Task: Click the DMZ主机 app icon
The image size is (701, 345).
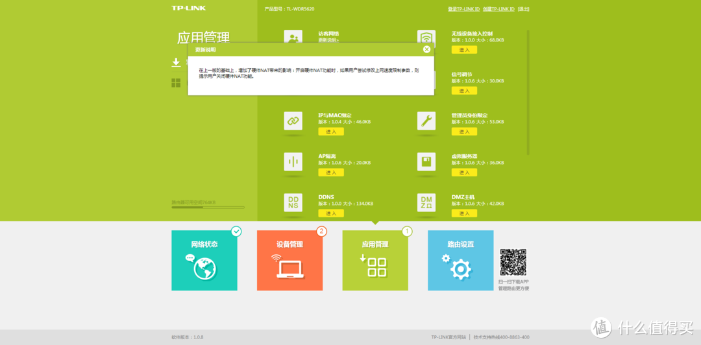Action: [426, 202]
